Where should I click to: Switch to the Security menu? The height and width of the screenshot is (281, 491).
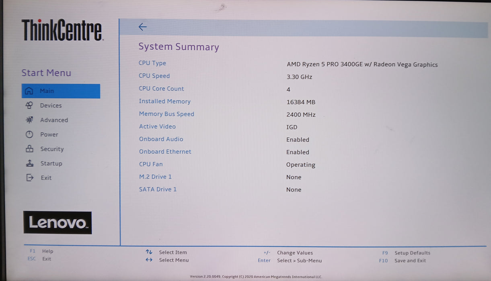(52, 149)
